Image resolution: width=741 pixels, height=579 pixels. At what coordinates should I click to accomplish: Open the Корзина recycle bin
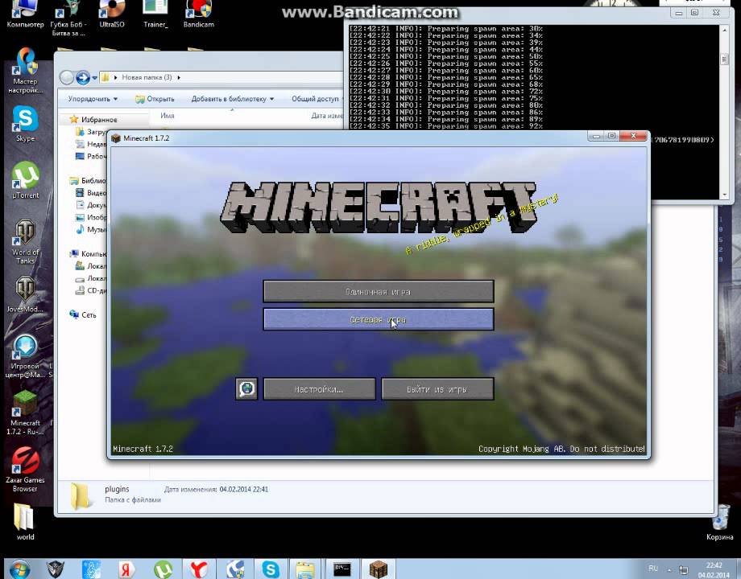click(720, 522)
